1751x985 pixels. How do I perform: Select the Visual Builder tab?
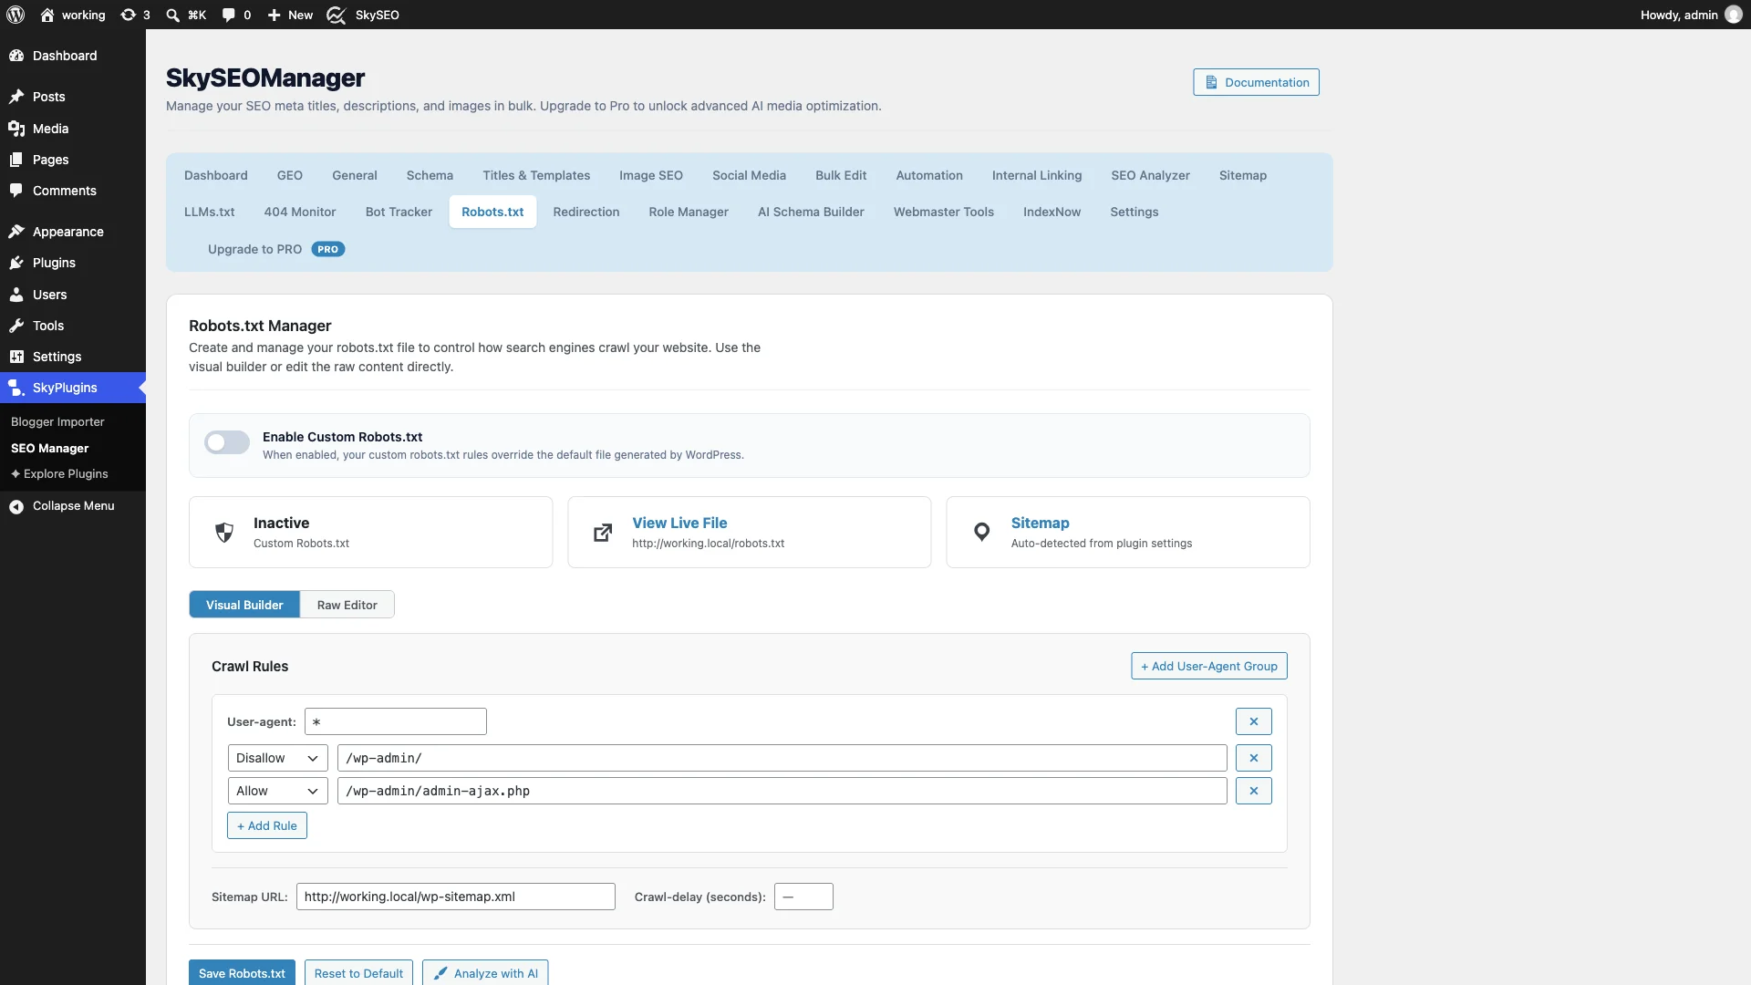click(x=244, y=605)
